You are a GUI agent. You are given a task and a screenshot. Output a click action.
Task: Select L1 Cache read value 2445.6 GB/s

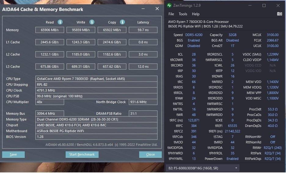click(x=50, y=42)
